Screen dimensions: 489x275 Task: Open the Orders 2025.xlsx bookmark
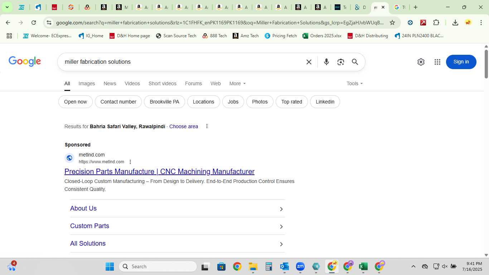pos(322,36)
